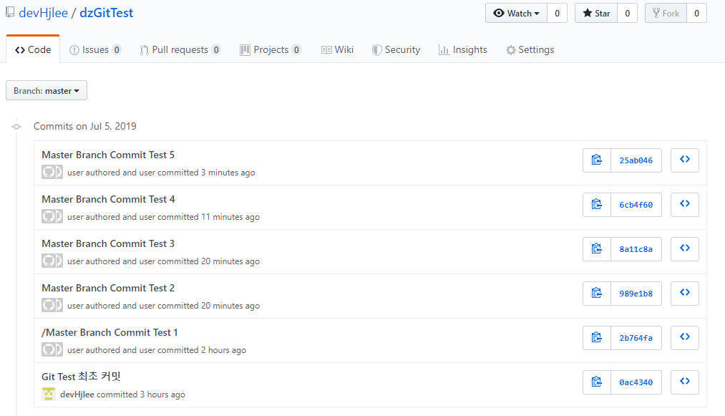Click the repository book icon beside devHjlee
This screenshot has width=725, height=416.
click(x=10, y=12)
